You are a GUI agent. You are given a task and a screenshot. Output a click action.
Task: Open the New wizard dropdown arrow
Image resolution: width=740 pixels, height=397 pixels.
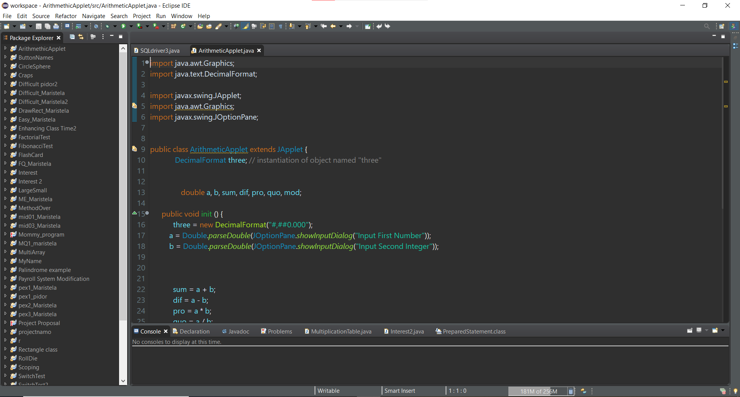pyautogui.click(x=14, y=26)
